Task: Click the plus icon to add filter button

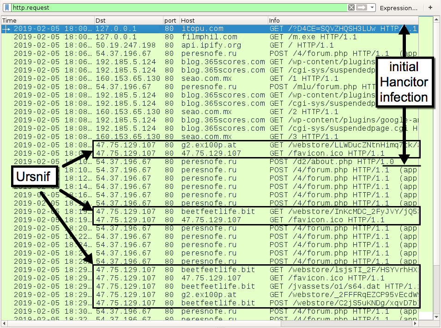Action: (430, 7)
